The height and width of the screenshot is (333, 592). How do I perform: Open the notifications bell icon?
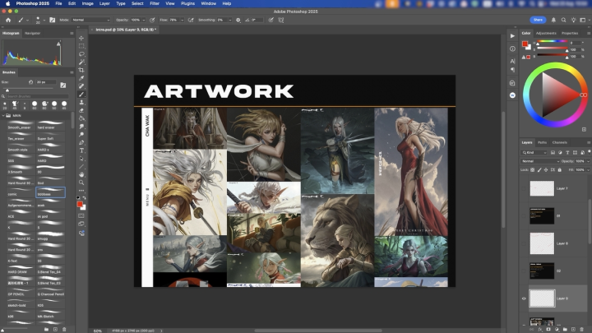pyautogui.click(x=553, y=20)
